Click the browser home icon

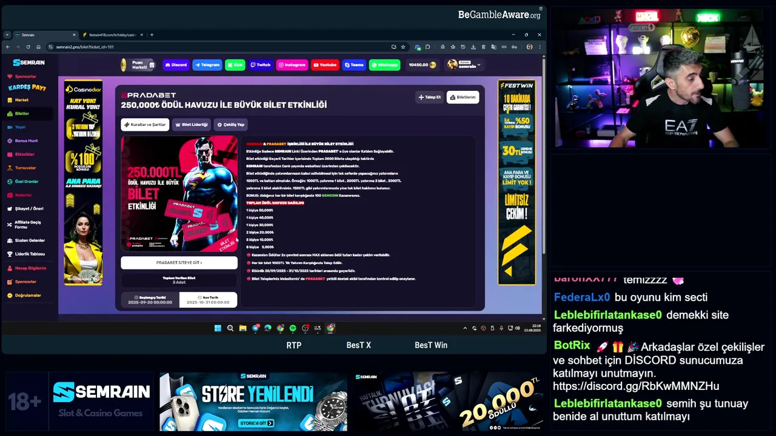click(x=38, y=47)
